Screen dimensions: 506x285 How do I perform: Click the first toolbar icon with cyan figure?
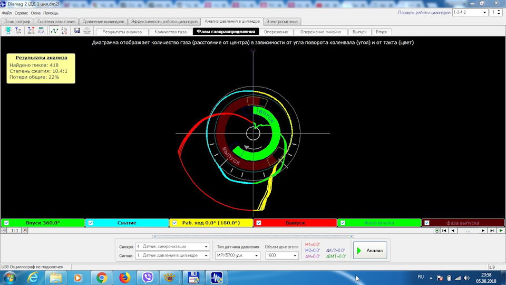pyautogui.click(x=8, y=31)
